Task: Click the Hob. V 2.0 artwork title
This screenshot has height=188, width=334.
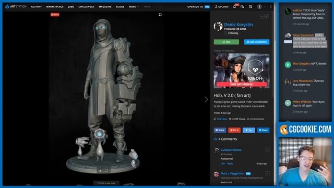Action: coord(232,96)
